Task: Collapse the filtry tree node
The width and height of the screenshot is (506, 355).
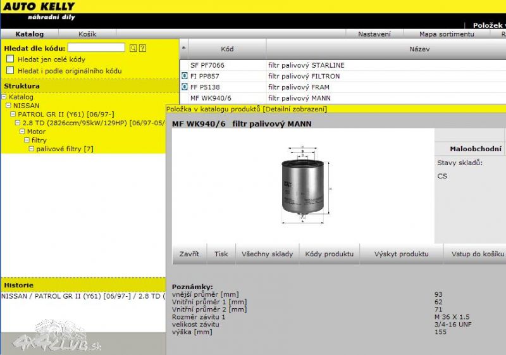Action: [27, 140]
